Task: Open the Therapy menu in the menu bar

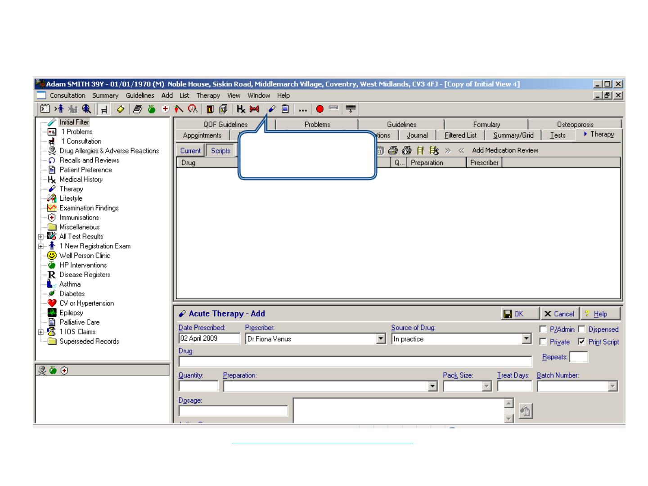Action: click(x=208, y=95)
